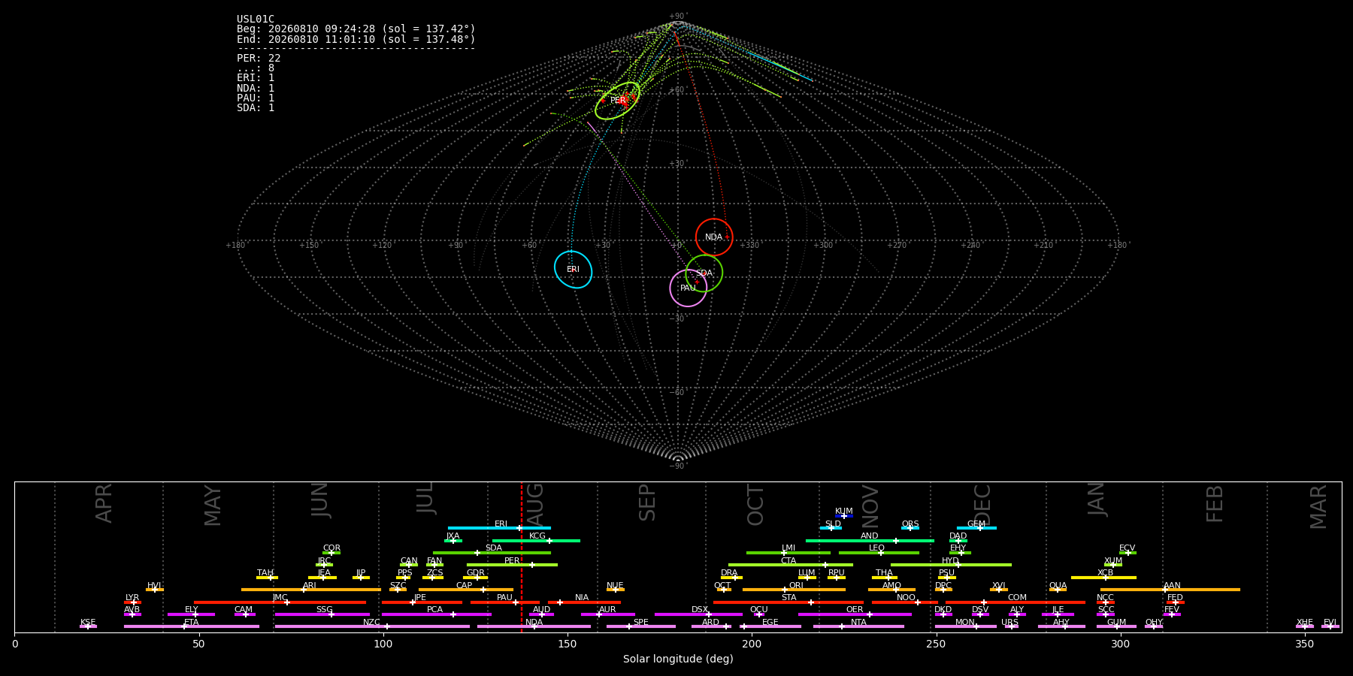
Task: Select the HYD shower bar in timeline
Action: coord(951,565)
